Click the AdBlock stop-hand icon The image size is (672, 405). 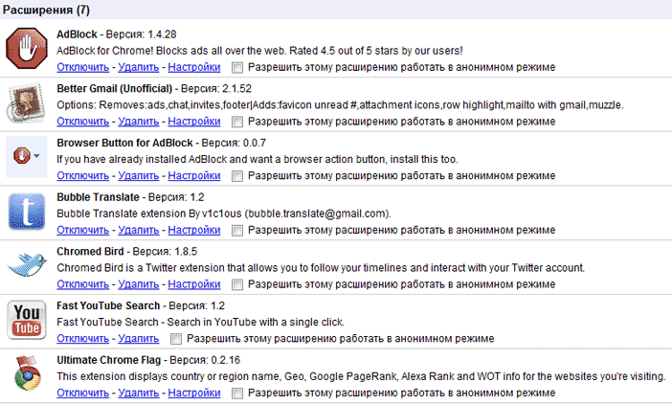click(27, 49)
